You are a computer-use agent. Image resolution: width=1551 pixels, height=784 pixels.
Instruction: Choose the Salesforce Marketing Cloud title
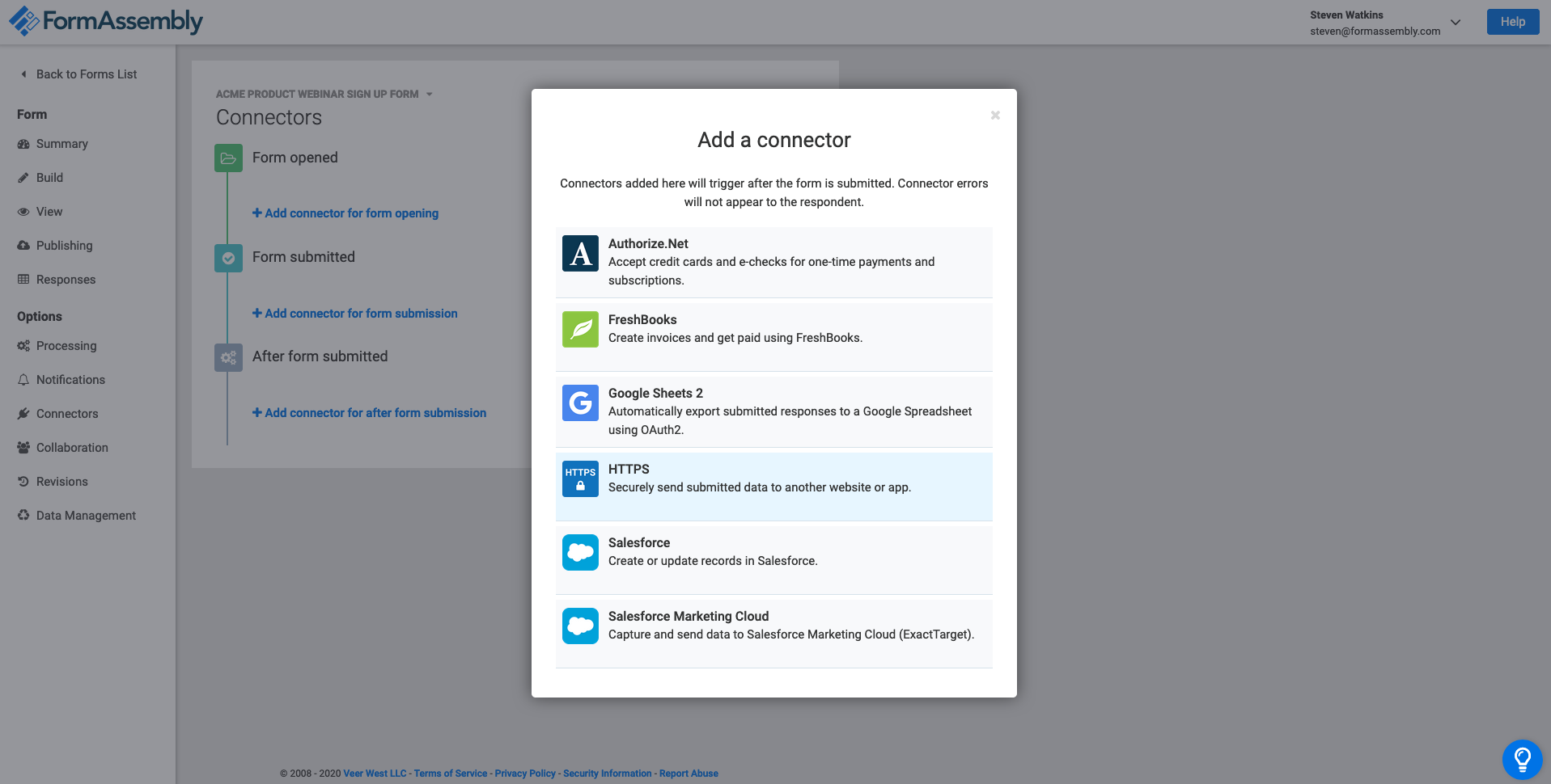[689, 617]
